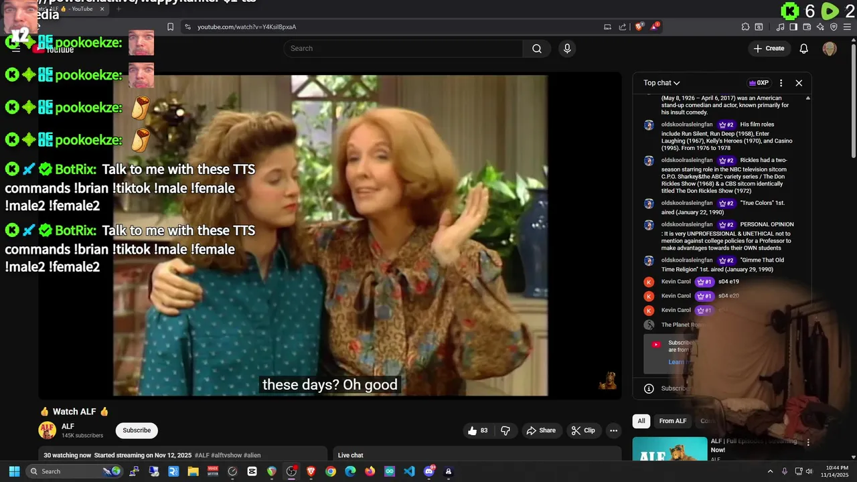Click the #ALF hashtag in description

(x=202, y=455)
